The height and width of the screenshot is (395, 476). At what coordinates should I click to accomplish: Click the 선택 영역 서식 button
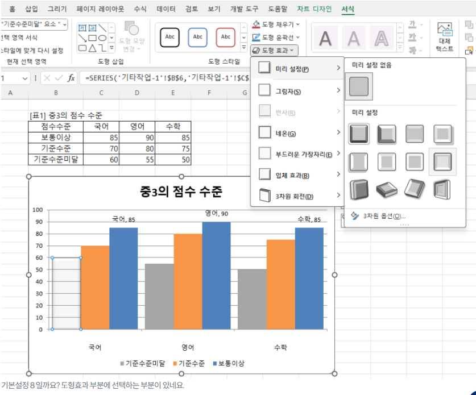(x=20, y=38)
